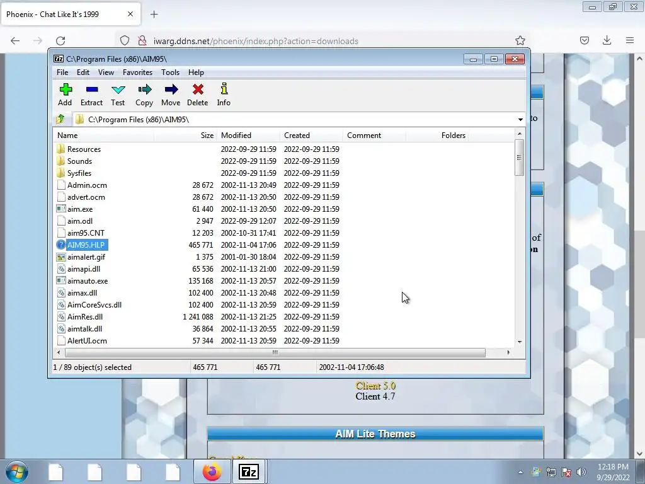Click the Client 5.0 link on webpage

coord(375,386)
